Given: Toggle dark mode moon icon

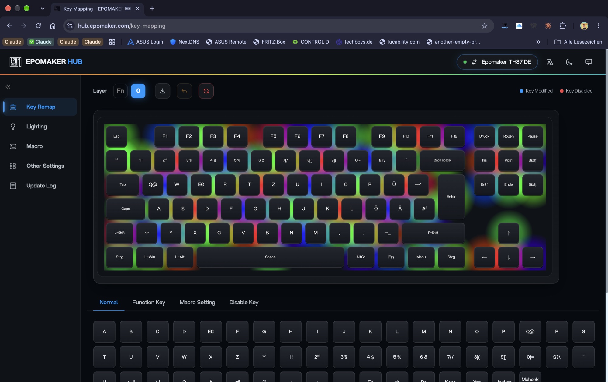Looking at the screenshot, I should click(569, 62).
